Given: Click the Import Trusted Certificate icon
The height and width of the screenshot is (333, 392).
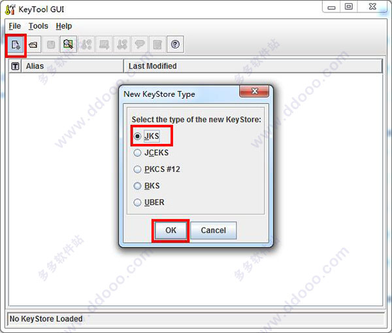Looking at the screenshot, I should pyautogui.click(x=105, y=44).
